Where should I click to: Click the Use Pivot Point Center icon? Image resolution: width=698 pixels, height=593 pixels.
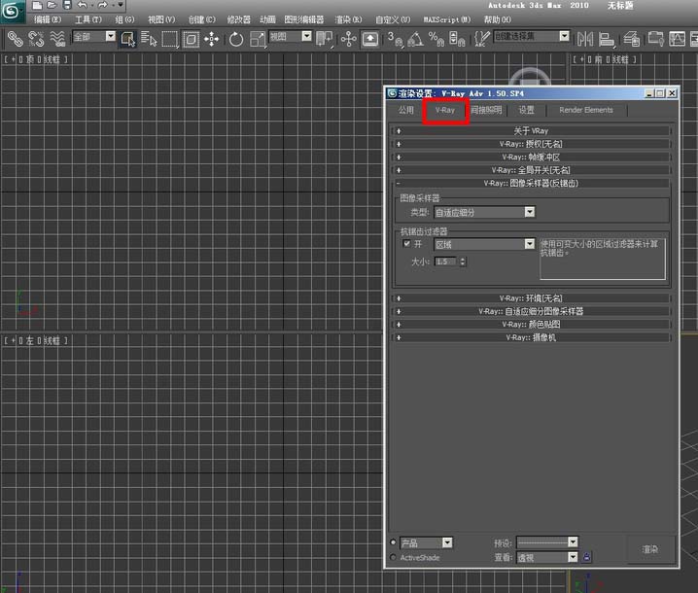pos(324,39)
